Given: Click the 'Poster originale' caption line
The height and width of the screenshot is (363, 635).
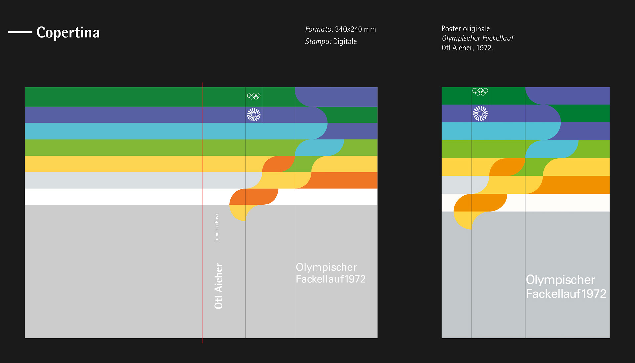Looking at the screenshot, I should [466, 29].
